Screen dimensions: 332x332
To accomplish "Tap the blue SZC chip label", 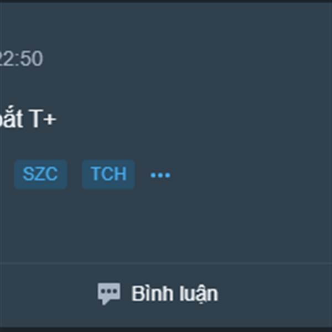I will 40,174.
